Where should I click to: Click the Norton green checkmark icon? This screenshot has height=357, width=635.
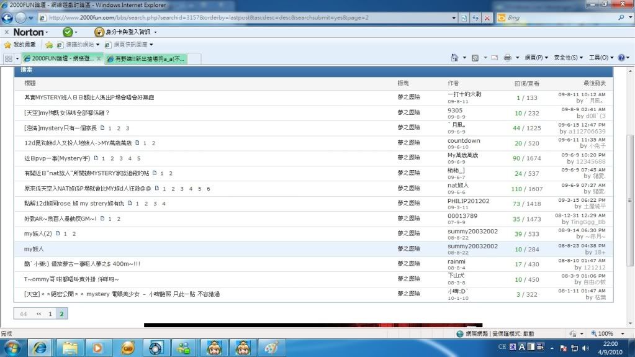[68, 32]
